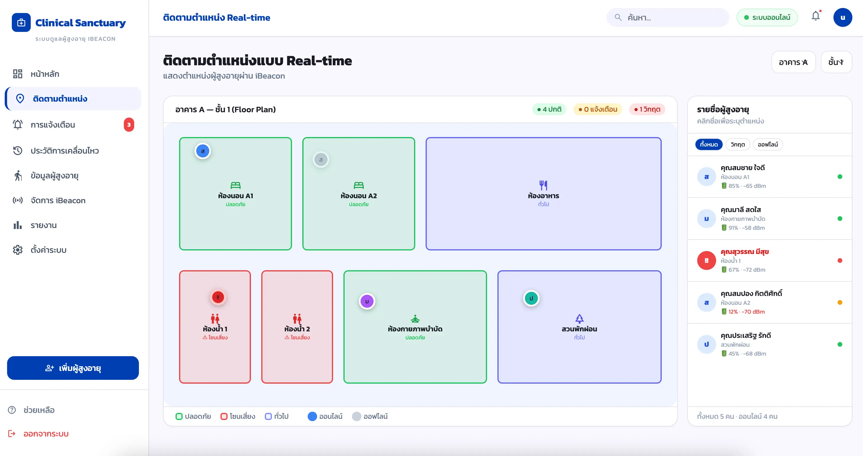Select the วิกฤต filter tab
Screen dimensions: 863x456
(x=738, y=144)
